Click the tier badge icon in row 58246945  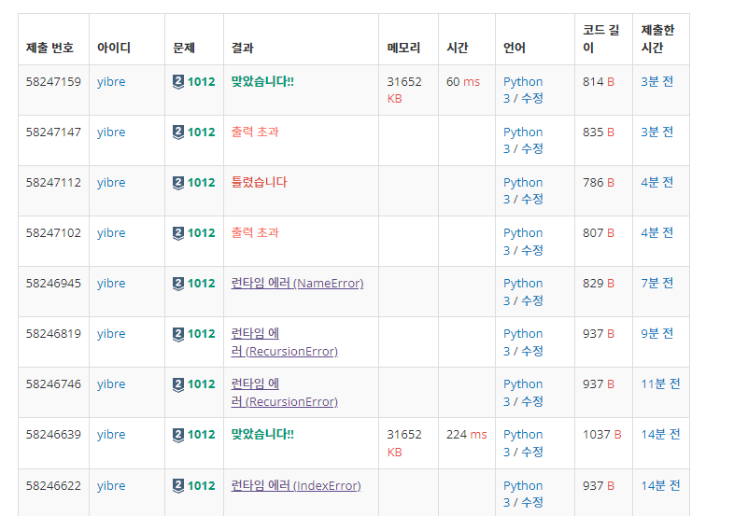point(177,284)
